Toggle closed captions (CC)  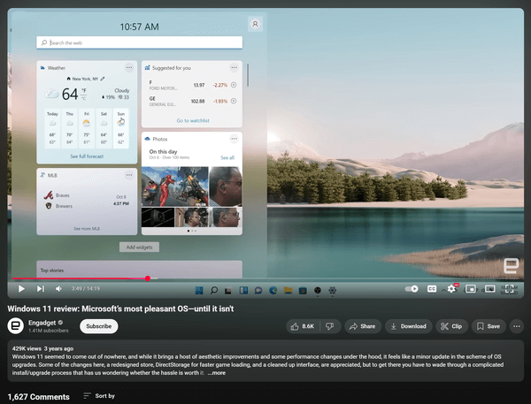tap(432, 288)
